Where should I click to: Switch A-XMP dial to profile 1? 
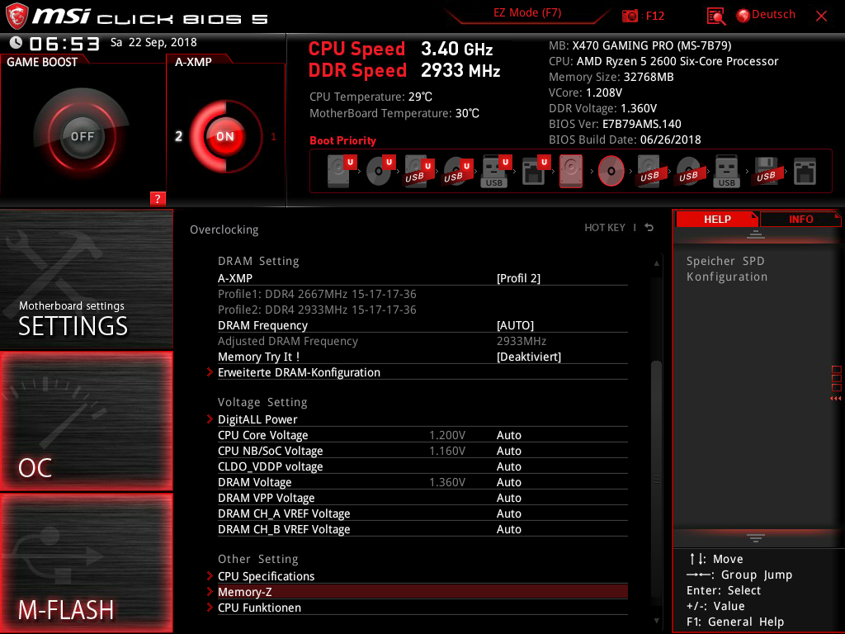click(x=273, y=137)
